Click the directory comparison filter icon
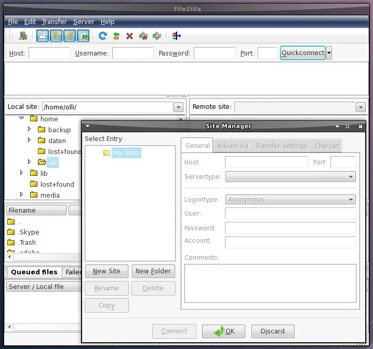 pos(176,36)
